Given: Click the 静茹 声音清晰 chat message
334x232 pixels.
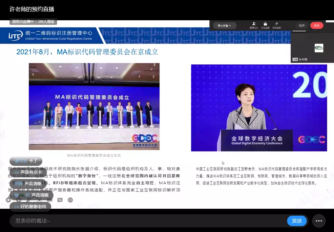Looking at the screenshot, I should 31,195.
